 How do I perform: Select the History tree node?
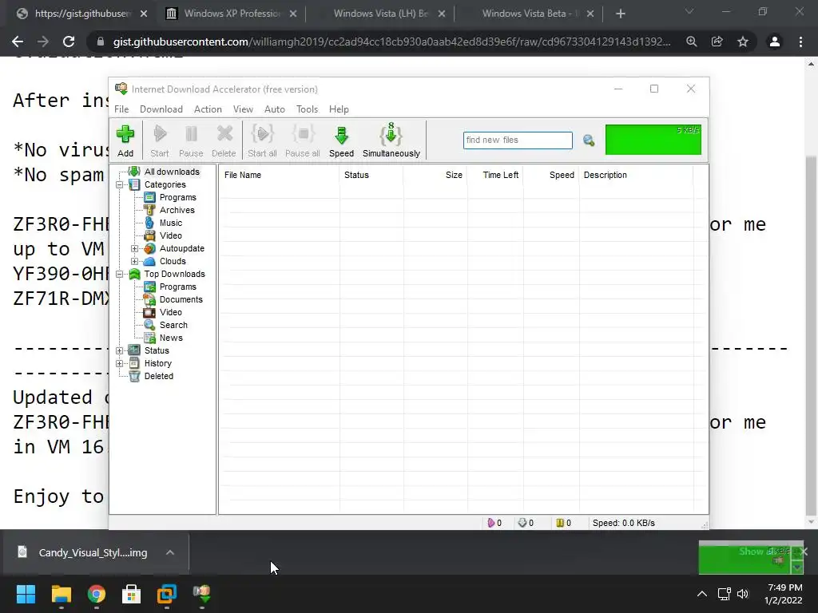click(x=157, y=363)
